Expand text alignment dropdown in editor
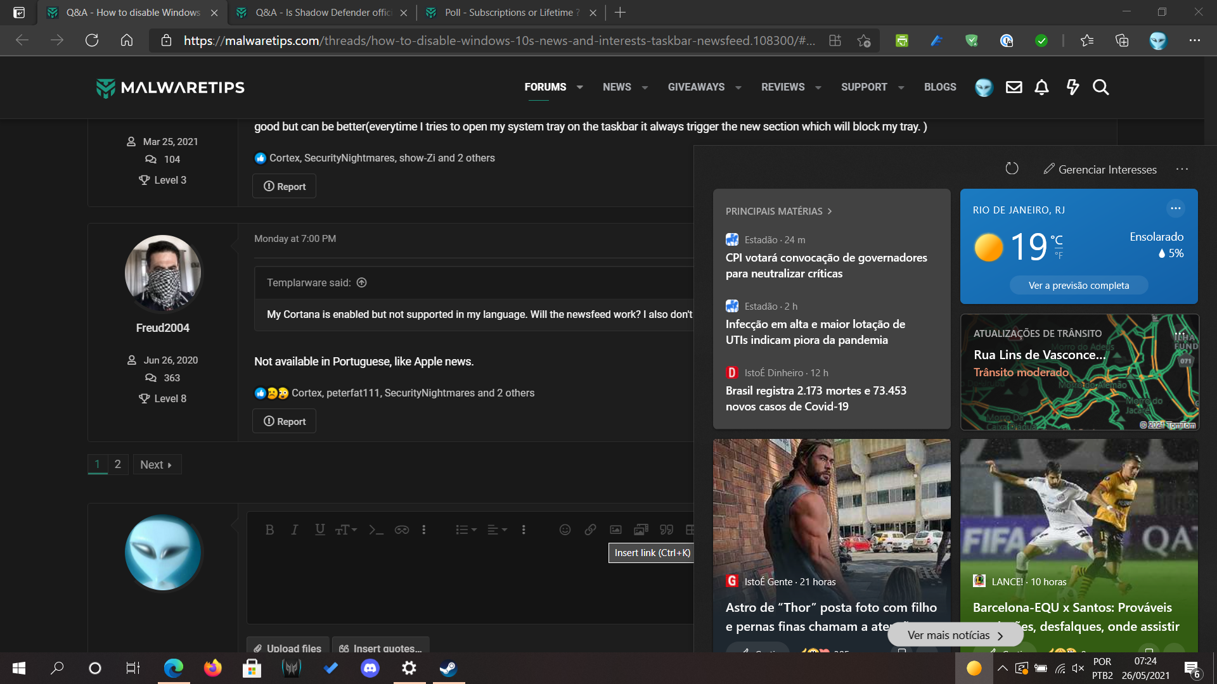1217x684 pixels. (497, 530)
